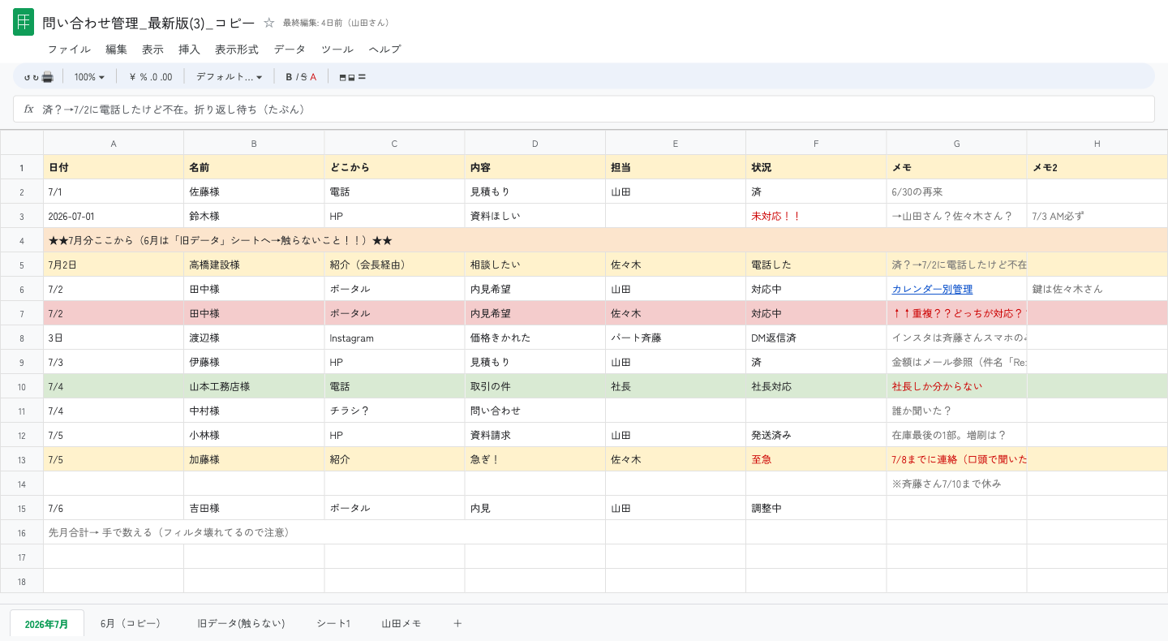The image size is (1168, 641).
Task: Switch to the 旧データ(触らない) sheet tab
Action: point(241,623)
